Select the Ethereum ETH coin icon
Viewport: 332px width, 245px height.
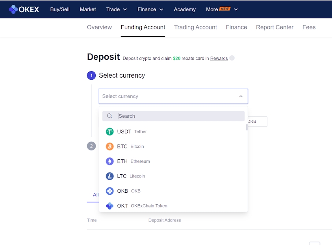pos(109,161)
